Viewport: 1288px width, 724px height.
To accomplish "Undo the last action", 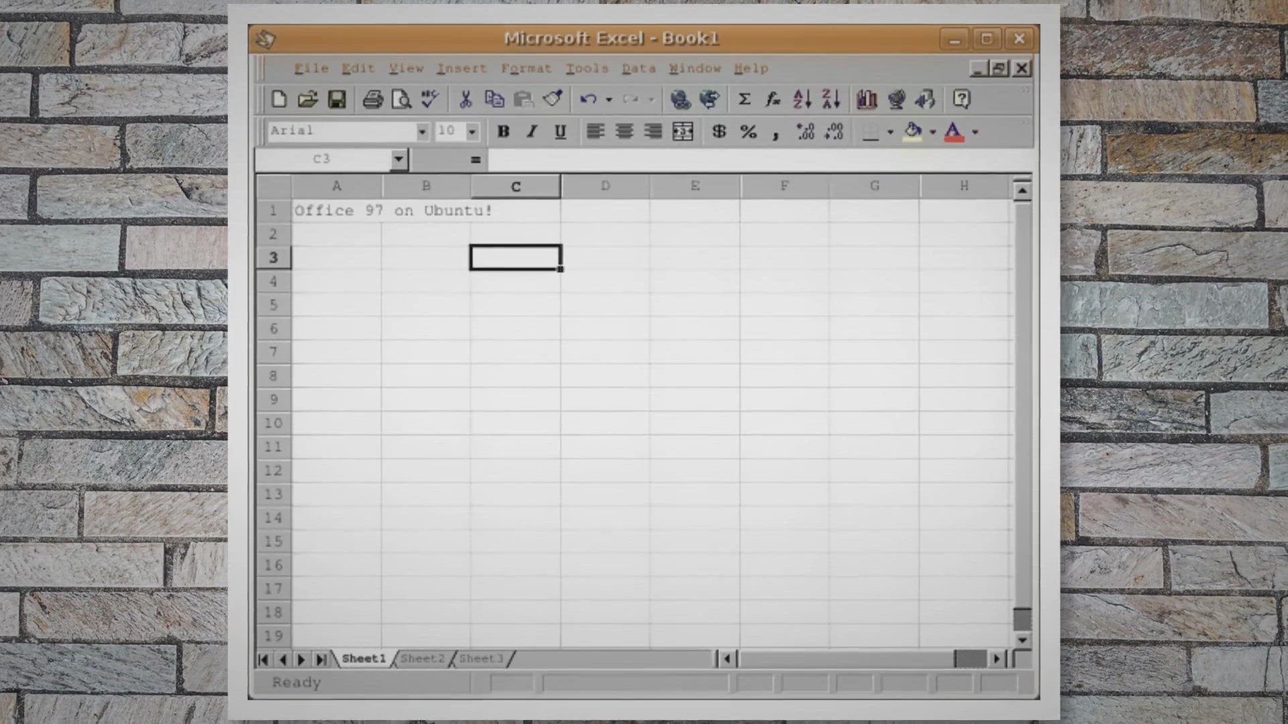I will [588, 99].
